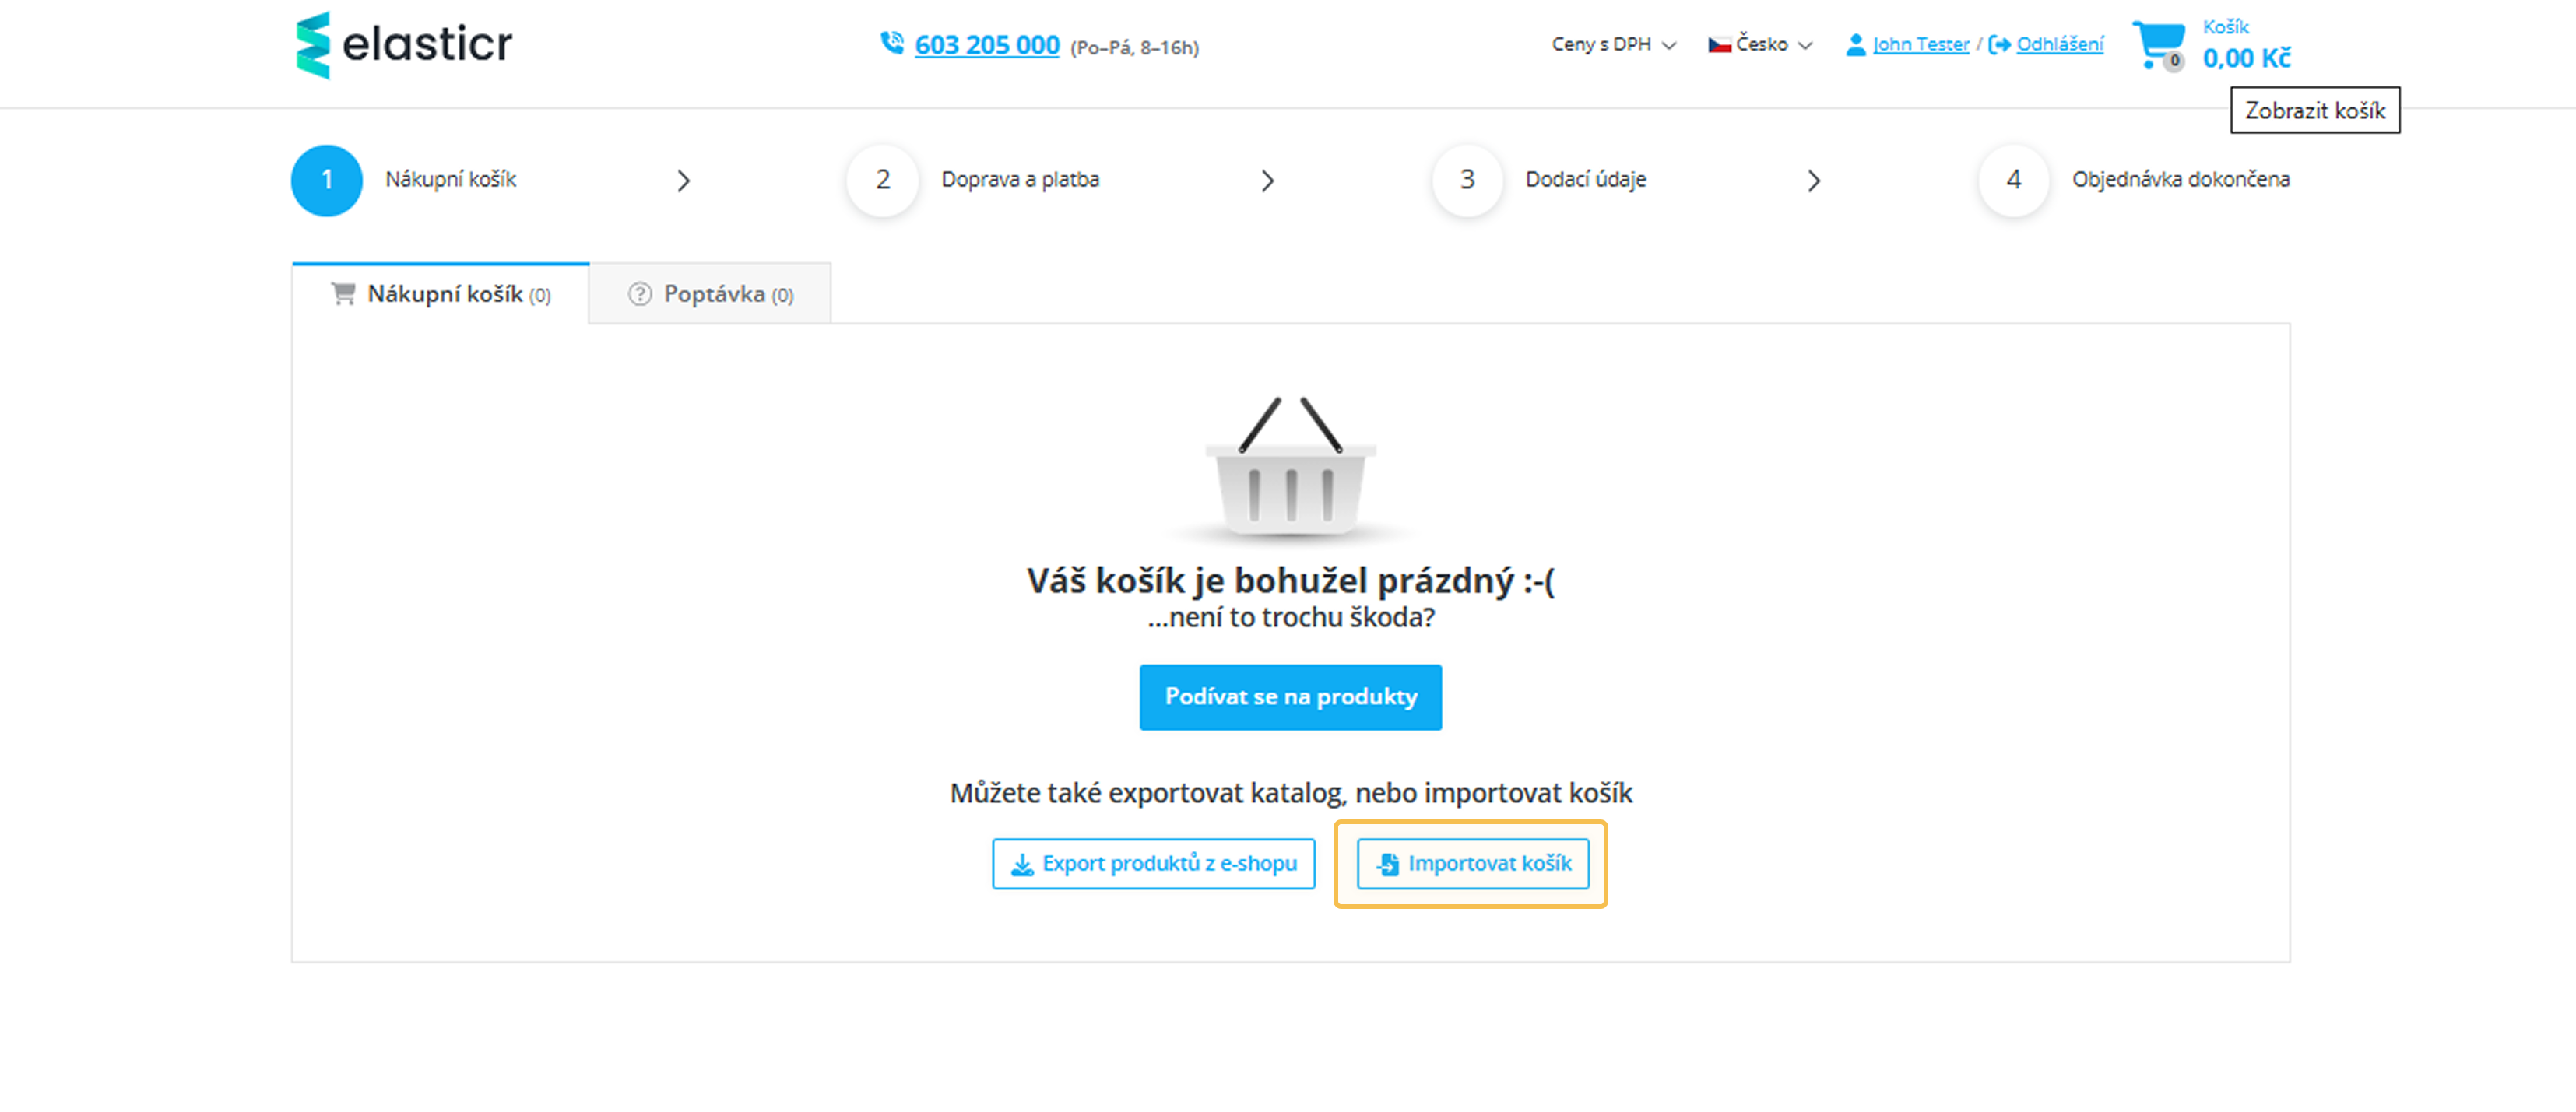Click the question mark icon on Poptávka tab

point(640,294)
